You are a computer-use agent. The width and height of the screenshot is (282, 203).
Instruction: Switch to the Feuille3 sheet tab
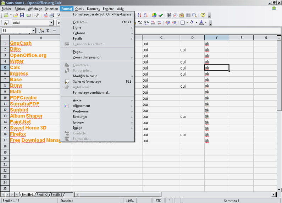click(56, 195)
